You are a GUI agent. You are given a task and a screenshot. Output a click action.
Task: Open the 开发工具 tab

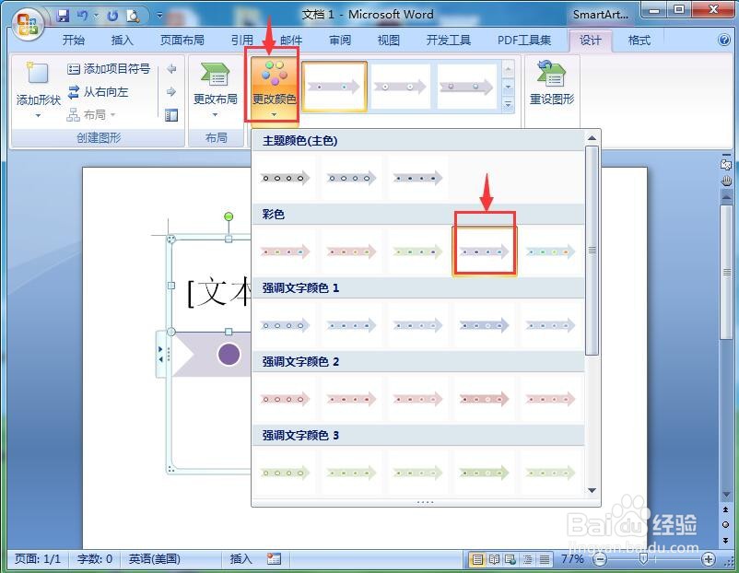pyautogui.click(x=448, y=40)
